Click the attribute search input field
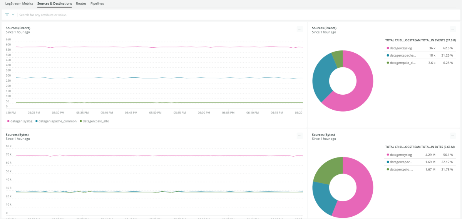The image size is (462, 219). coord(154,15)
